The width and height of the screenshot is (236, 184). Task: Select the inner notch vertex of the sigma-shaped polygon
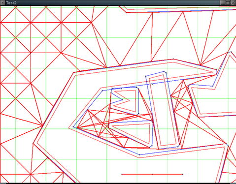click(122, 99)
